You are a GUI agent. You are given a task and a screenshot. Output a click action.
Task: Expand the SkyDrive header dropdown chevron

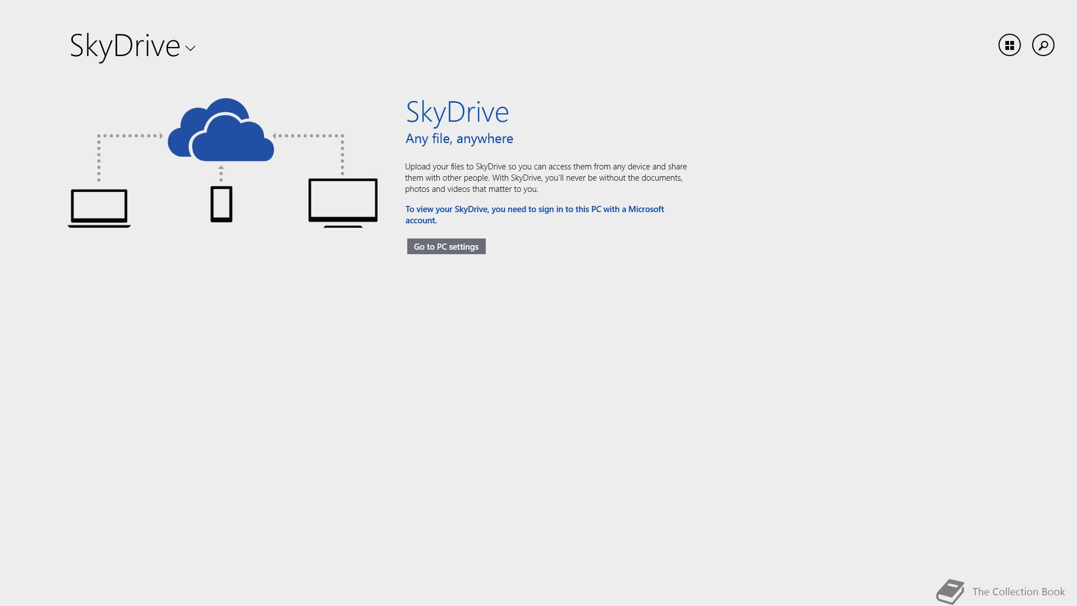click(190, 48)
